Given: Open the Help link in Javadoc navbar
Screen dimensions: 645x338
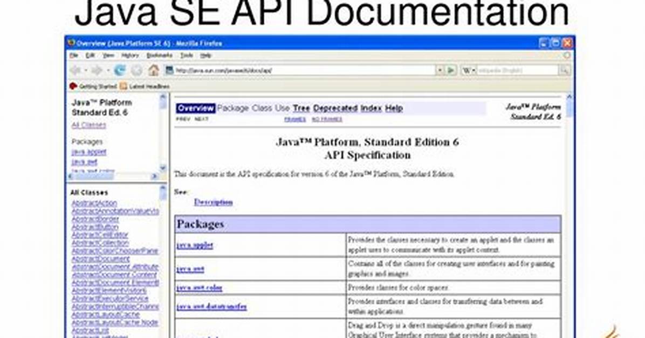Looking at the screenshot, I should [394, 108].
